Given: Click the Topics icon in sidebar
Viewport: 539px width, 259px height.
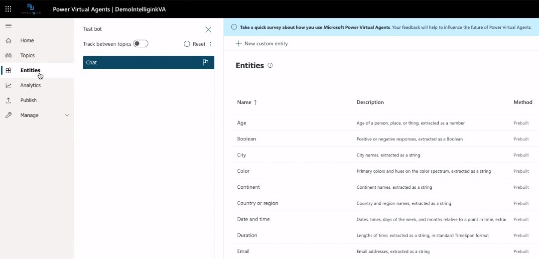Looking at the screenshot, I should (x=8, y=55).
